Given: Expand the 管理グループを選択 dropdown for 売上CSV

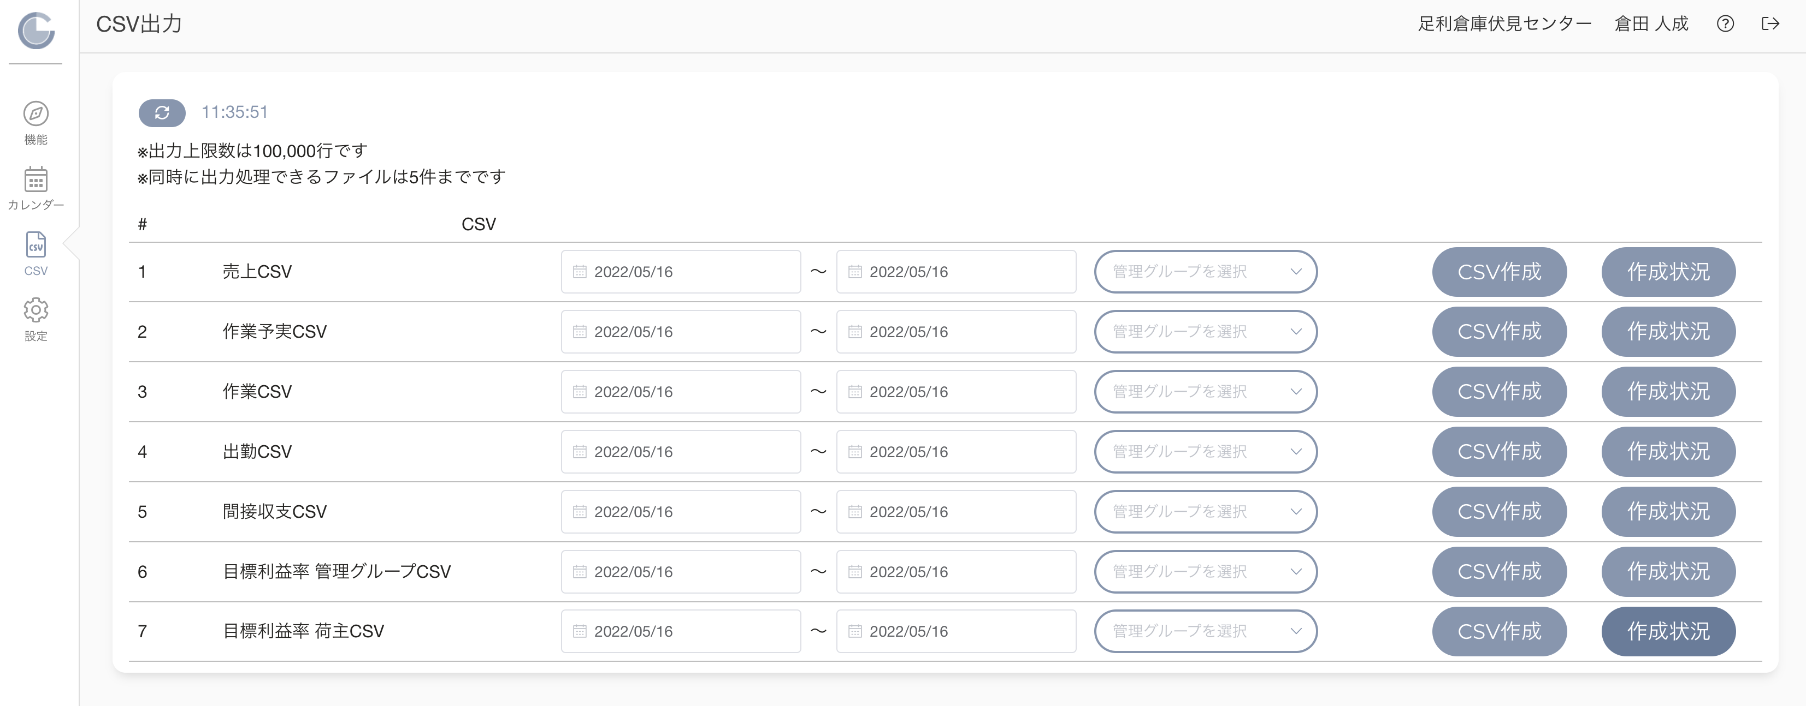Looking at the screenshot, I should [x=1205, y=272].
